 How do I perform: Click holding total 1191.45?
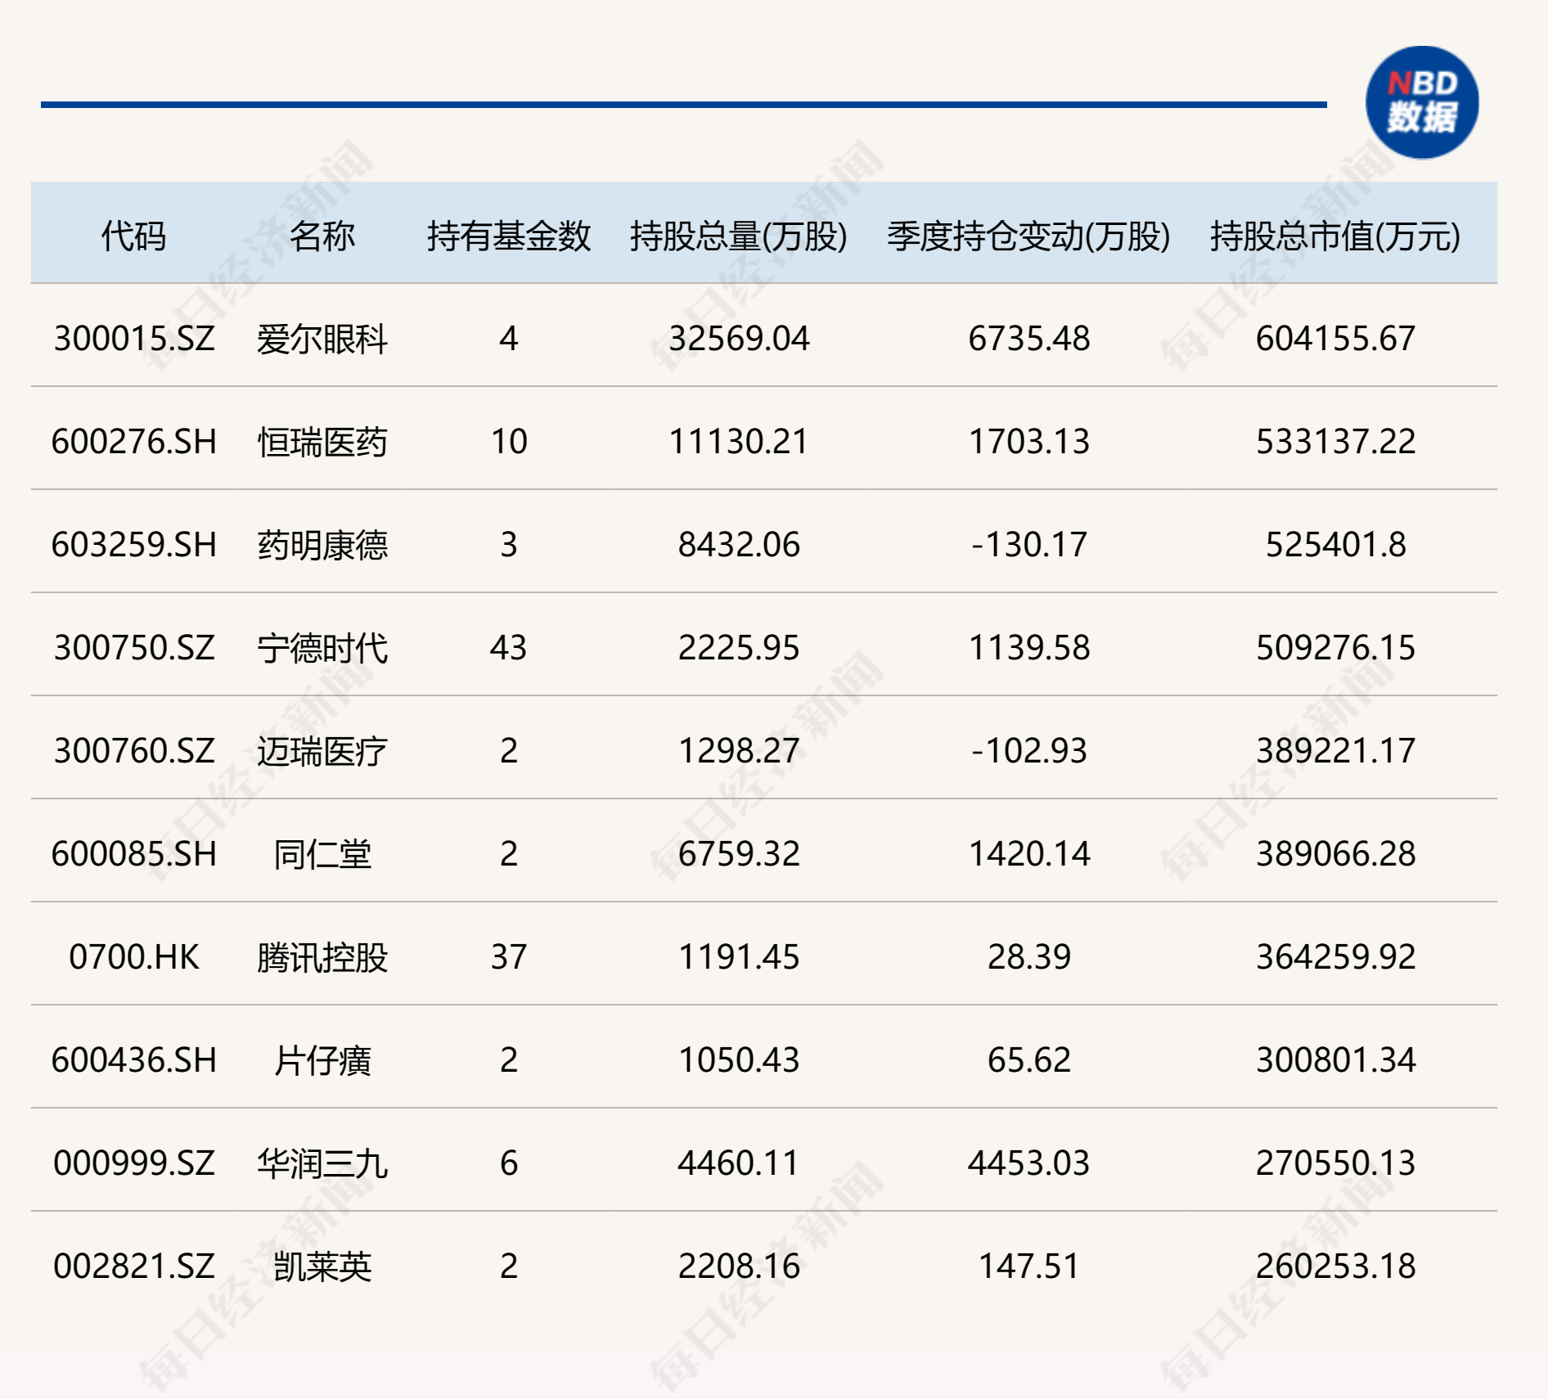pyautogui.click(x=739, y=957)
